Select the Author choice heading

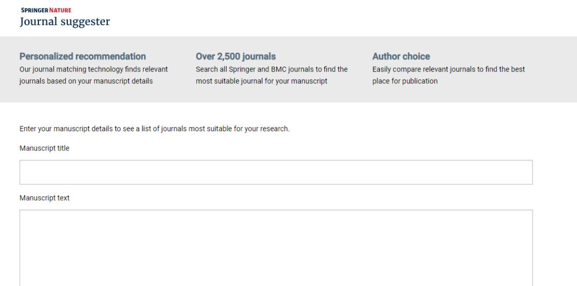point(401,57)
